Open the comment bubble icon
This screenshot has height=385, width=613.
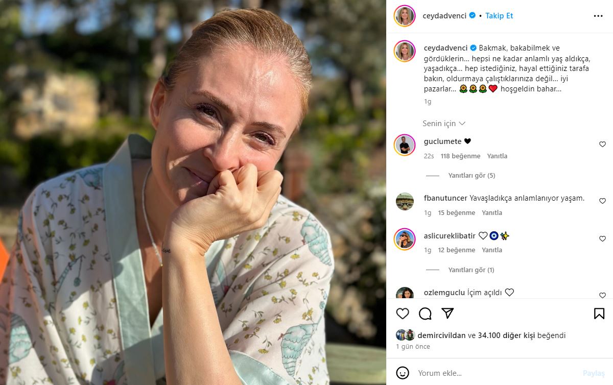coord(425,314)
